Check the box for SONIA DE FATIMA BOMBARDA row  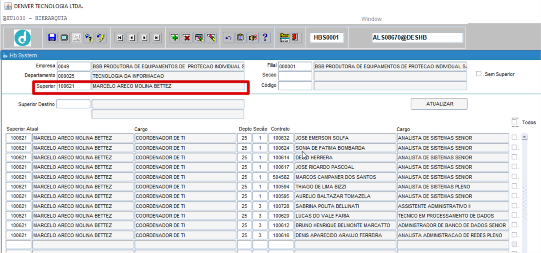(514, 147)
